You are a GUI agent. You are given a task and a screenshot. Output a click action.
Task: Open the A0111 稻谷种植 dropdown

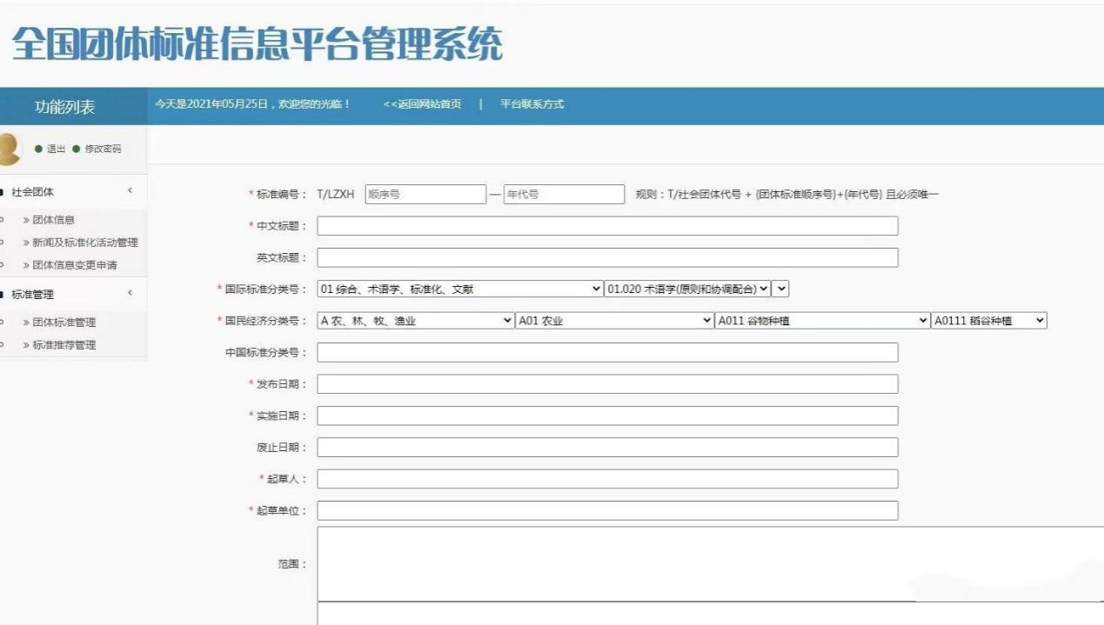988,321
